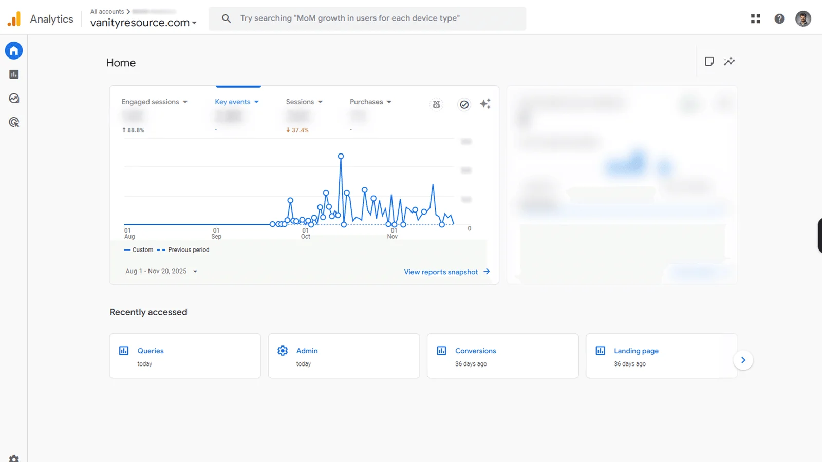Open the Help icon
This screenshot has width=822, height=462.
click(x=779, y=19)
